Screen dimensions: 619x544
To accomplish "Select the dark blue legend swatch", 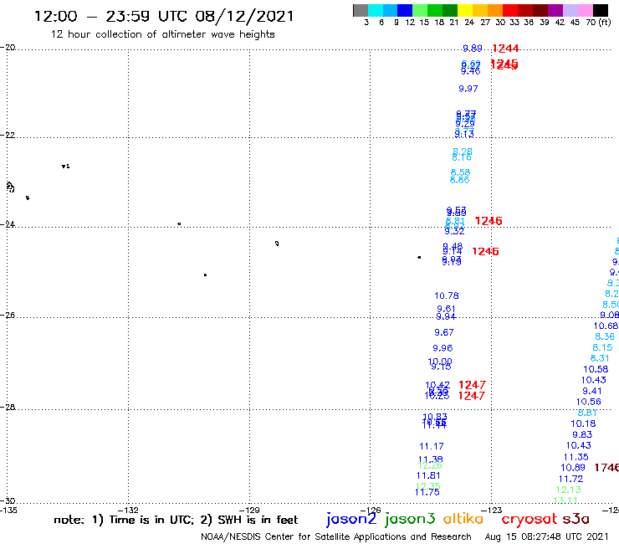I will [x=405, y=10].
